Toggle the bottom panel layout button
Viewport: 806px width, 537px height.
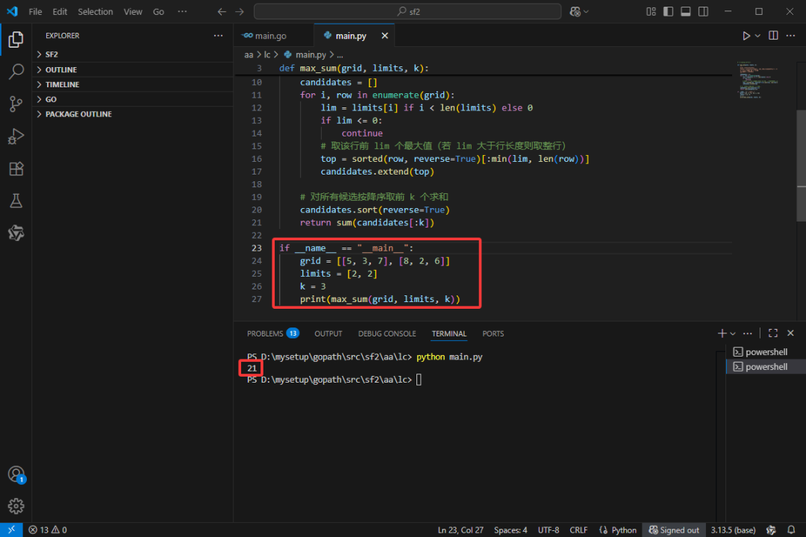point(685,11)
